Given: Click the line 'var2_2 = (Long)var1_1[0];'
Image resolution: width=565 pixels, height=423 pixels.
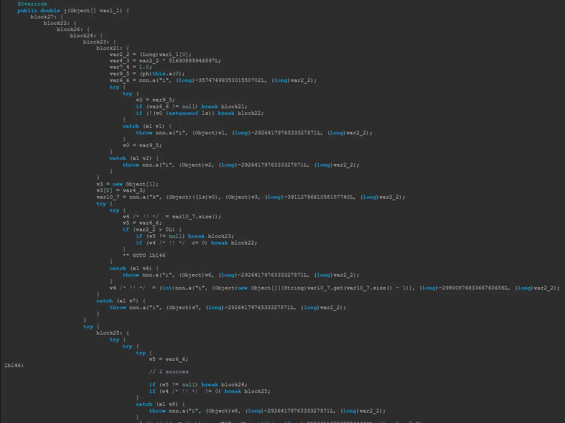Looking at the screenshot, I should point(150,54).
